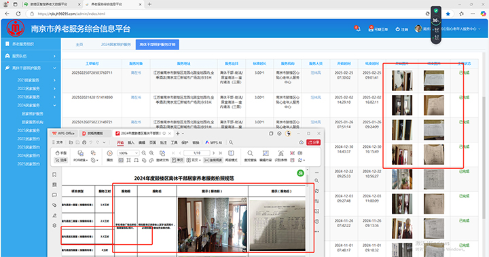Collapse 离休干部照护服务 sidebar section
The height and width of the screenshot is (257, 489).
click(31, 68)
